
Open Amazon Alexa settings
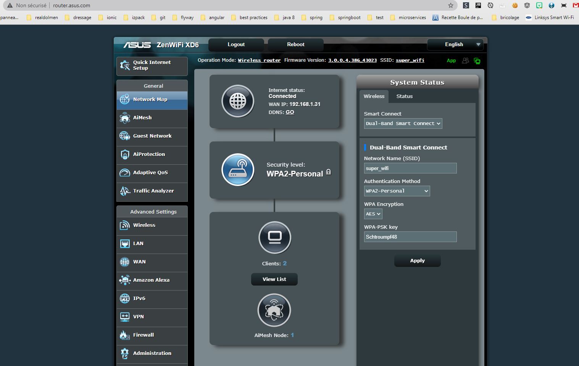point(152,281)
